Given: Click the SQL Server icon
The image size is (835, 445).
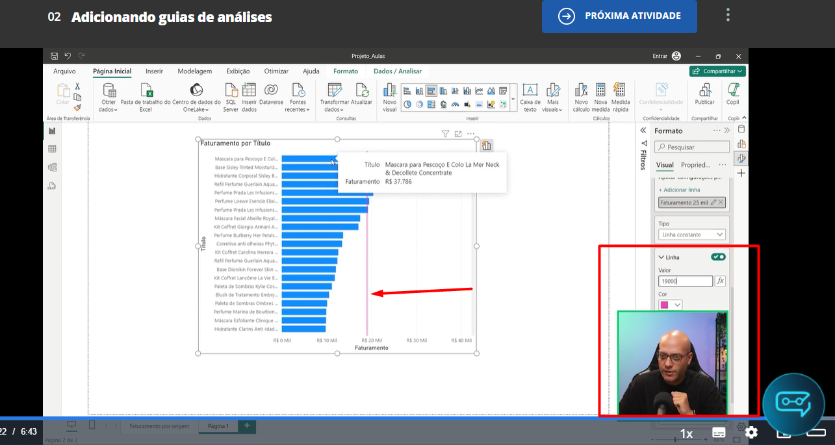Looking at the screenshot, I should (x=231, y=90).
